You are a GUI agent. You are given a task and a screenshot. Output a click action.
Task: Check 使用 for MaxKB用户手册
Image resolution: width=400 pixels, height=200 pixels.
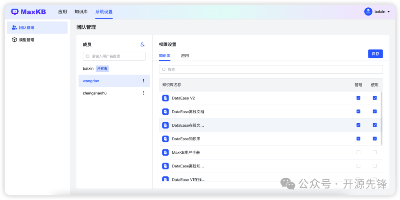(x=375, y=152)
